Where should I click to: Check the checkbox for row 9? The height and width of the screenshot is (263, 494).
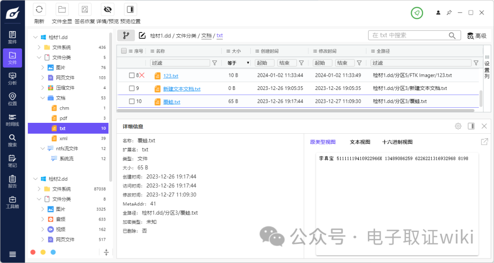[132, 89]
